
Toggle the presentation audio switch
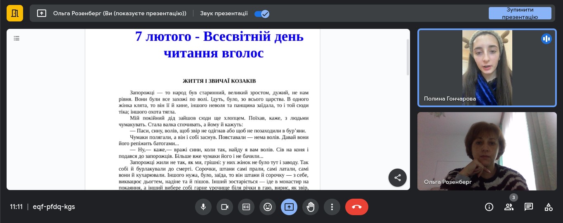[261, 14]
